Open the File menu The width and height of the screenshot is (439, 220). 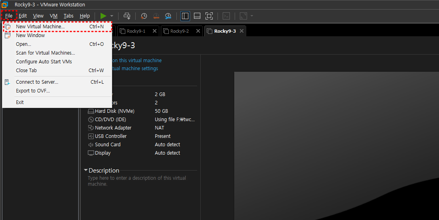(x=9, y=16)
